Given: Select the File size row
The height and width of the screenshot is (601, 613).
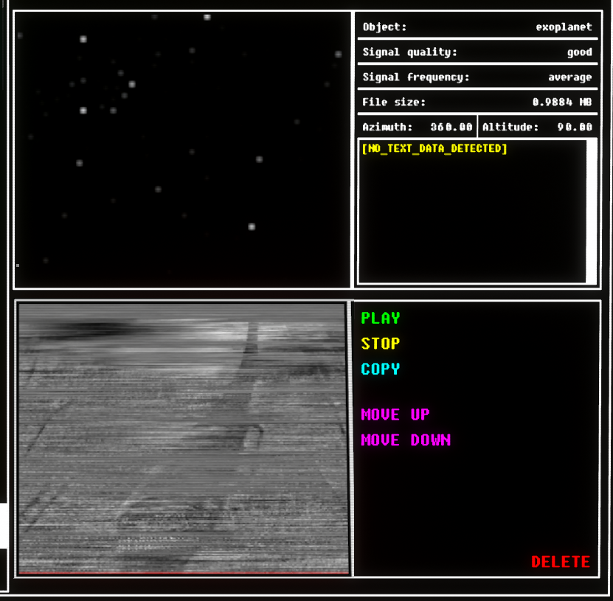Looking at the screenshot, I should (x=477, y=103).
